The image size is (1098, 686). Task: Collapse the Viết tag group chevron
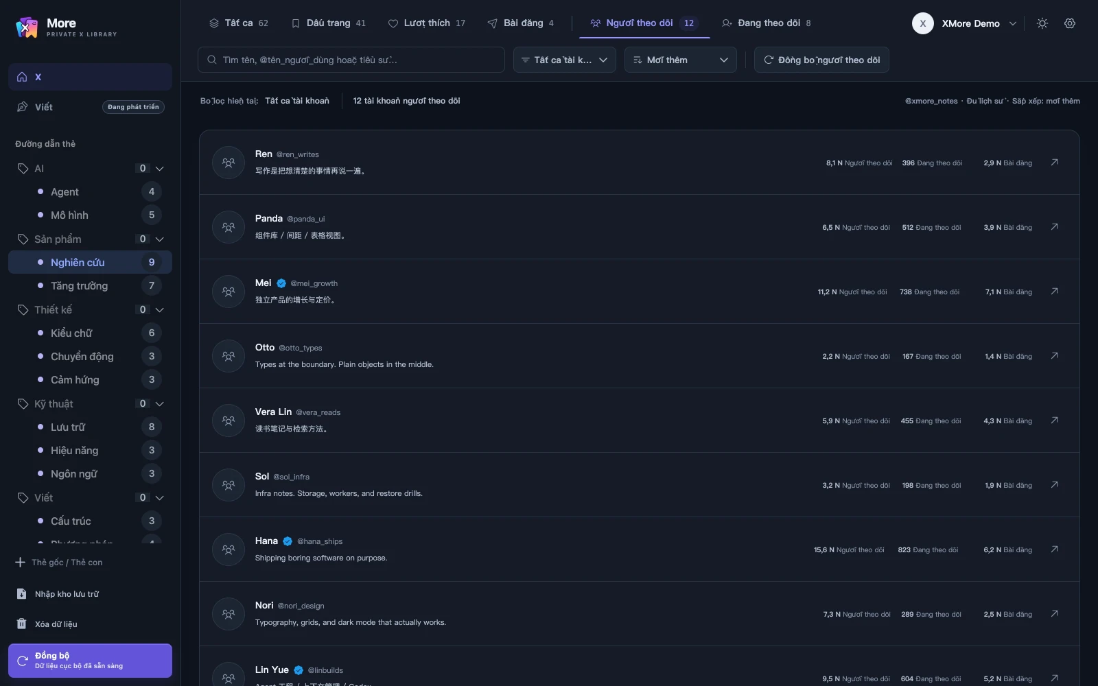(x=160, y=498)
